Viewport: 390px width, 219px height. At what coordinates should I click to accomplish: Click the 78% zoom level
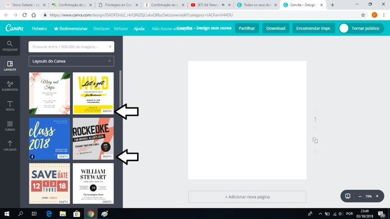368,196
